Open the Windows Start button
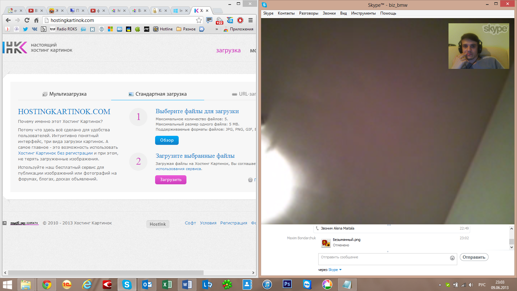This screenshot has width=517, height=291. [7, 285]
